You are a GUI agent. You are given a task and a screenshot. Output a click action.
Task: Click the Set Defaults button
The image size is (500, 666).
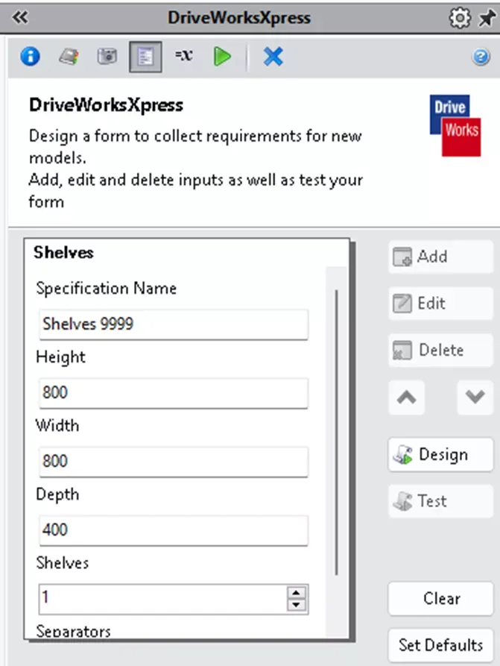pyautogui.click(x=440, y=645)
